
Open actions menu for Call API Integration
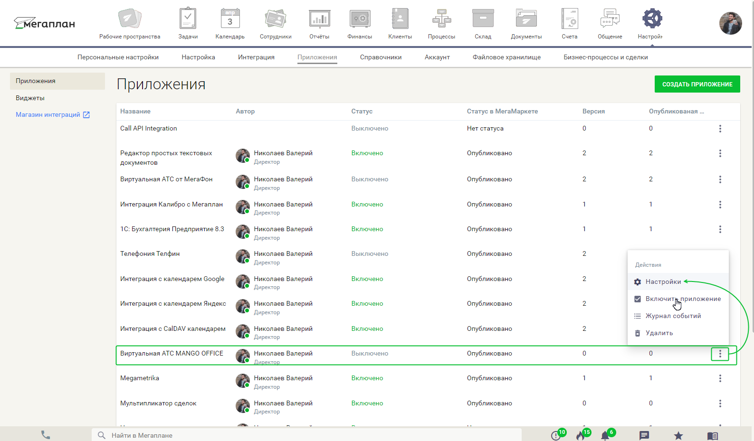[720, 129]
